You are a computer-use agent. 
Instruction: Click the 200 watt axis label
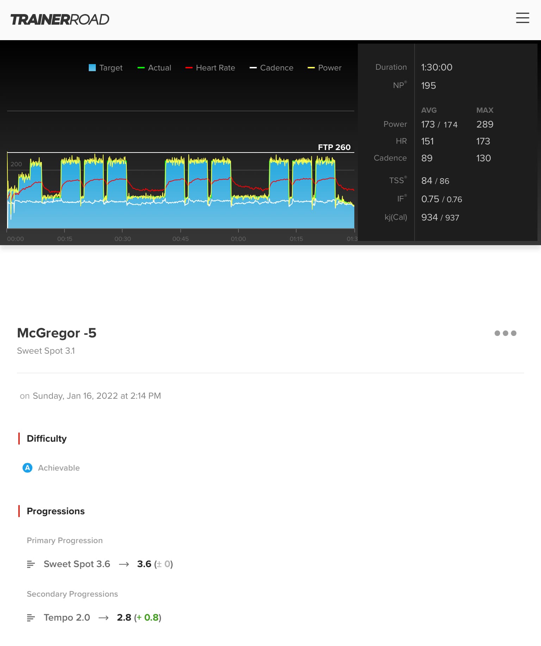[x=16, y=164]
